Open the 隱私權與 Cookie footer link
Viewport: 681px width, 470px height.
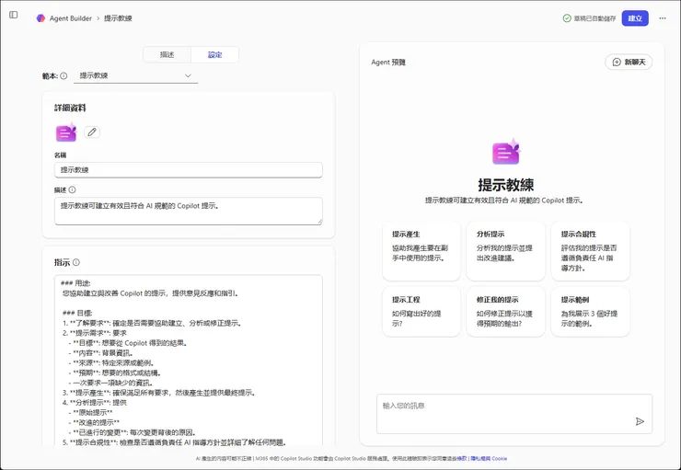point(489,458)
